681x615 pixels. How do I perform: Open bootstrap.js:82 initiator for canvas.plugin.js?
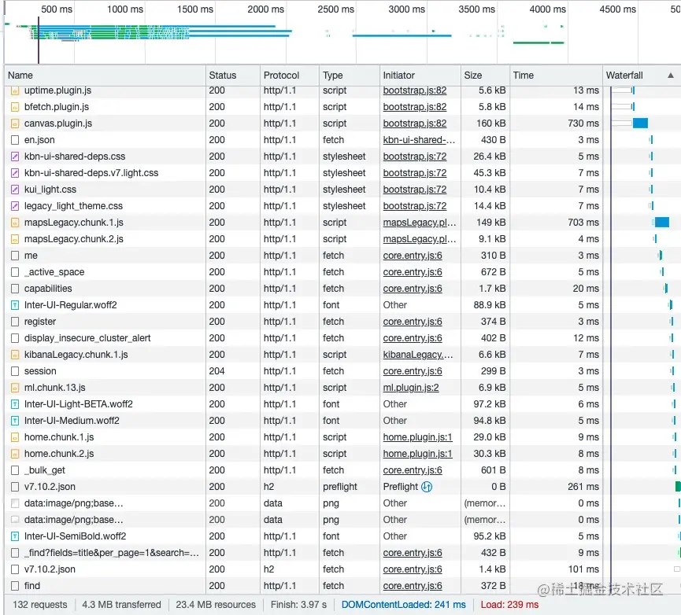(x=415, y=123)
